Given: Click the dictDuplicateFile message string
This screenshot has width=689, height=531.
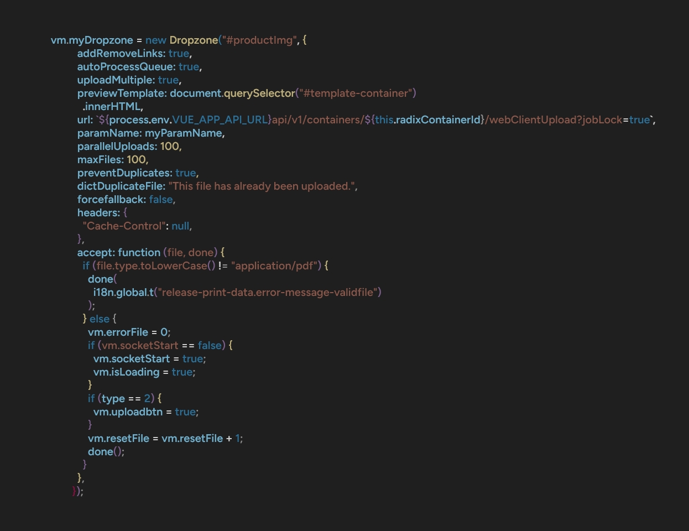Looking at the screenshot, I should point(261,186).
